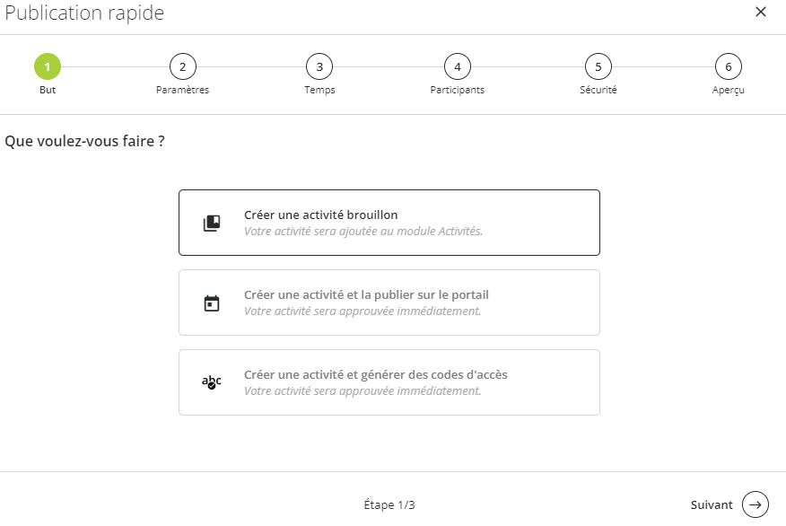Click the abc access codes icon

[212, 382]
